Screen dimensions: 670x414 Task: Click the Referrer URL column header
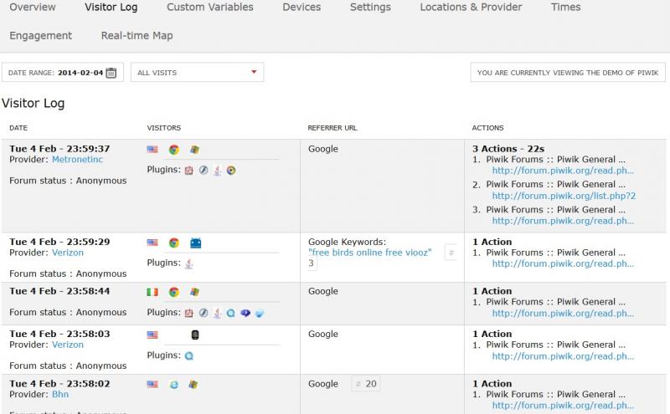[x=332, y=128]
